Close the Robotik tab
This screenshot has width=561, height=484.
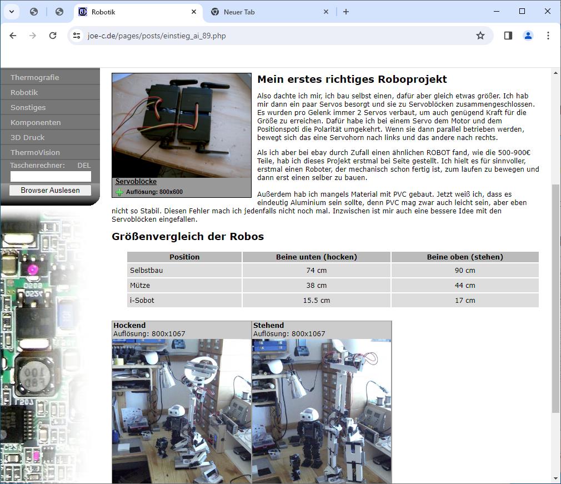[x=194, y=12]
